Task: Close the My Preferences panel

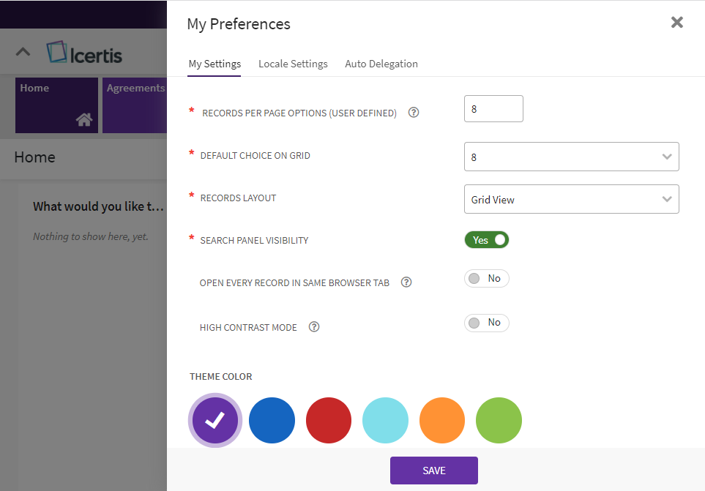Action: coord(677,22)
